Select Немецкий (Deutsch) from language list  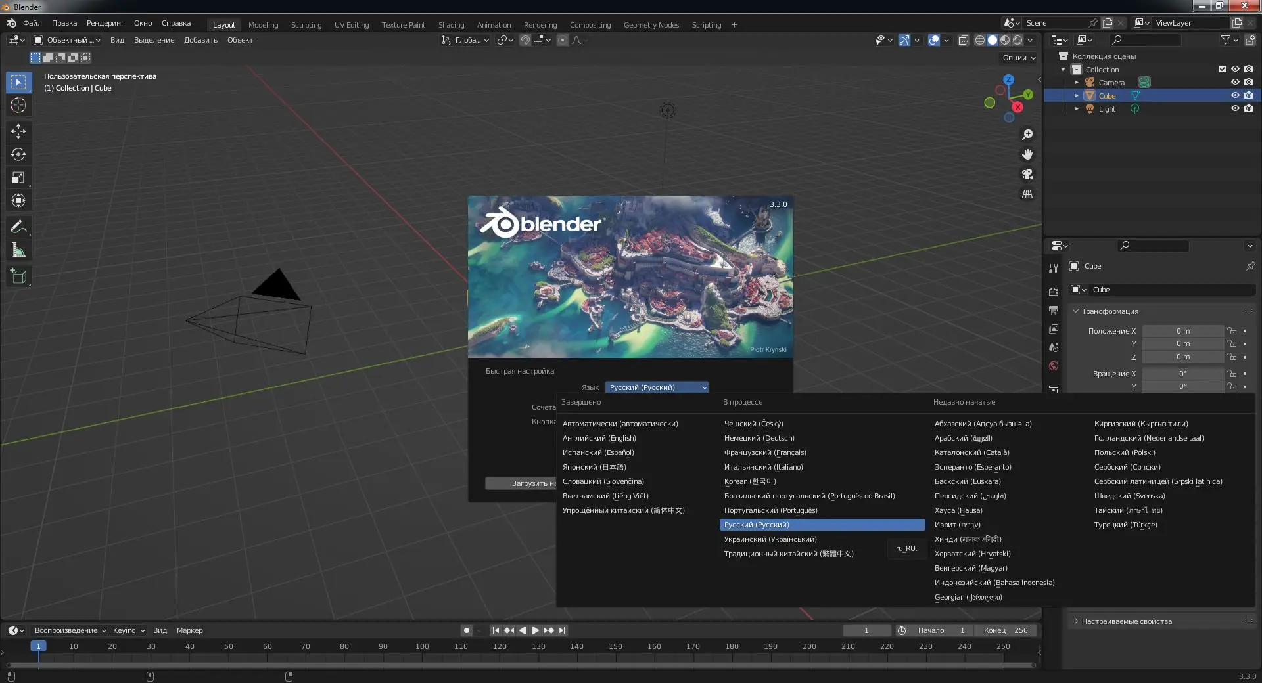pos(759,438)
